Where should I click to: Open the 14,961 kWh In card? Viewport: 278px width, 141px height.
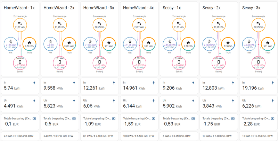click(x=139, y=86)
